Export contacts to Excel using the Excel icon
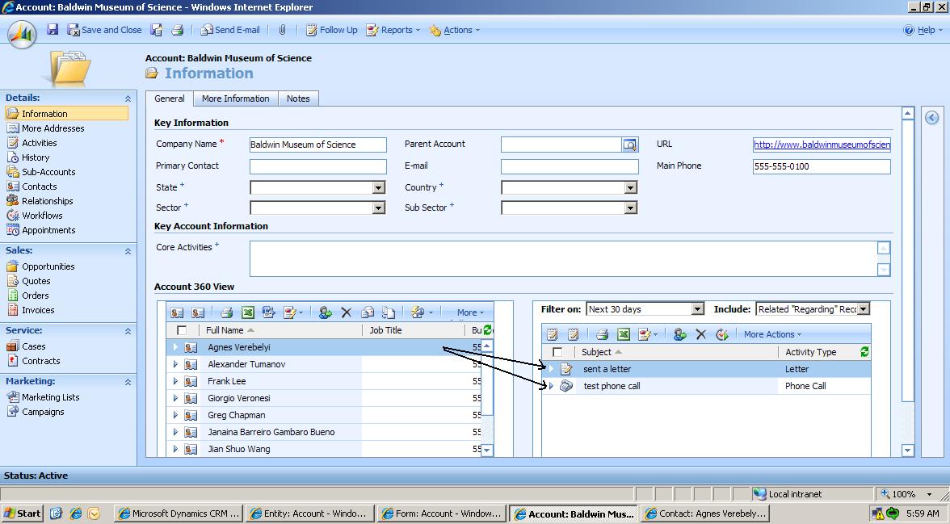Screen dimensions: 950x524 click(249, 312)
